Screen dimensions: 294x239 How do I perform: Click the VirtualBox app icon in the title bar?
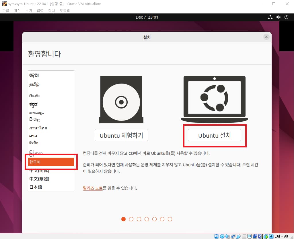click(x=5, y=4)
